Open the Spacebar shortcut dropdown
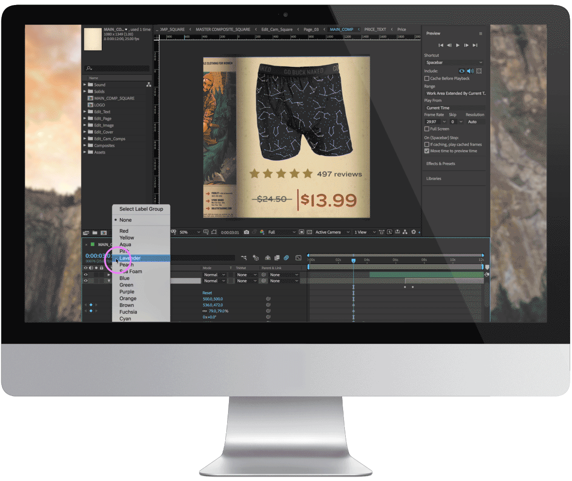 coord(454,62)
